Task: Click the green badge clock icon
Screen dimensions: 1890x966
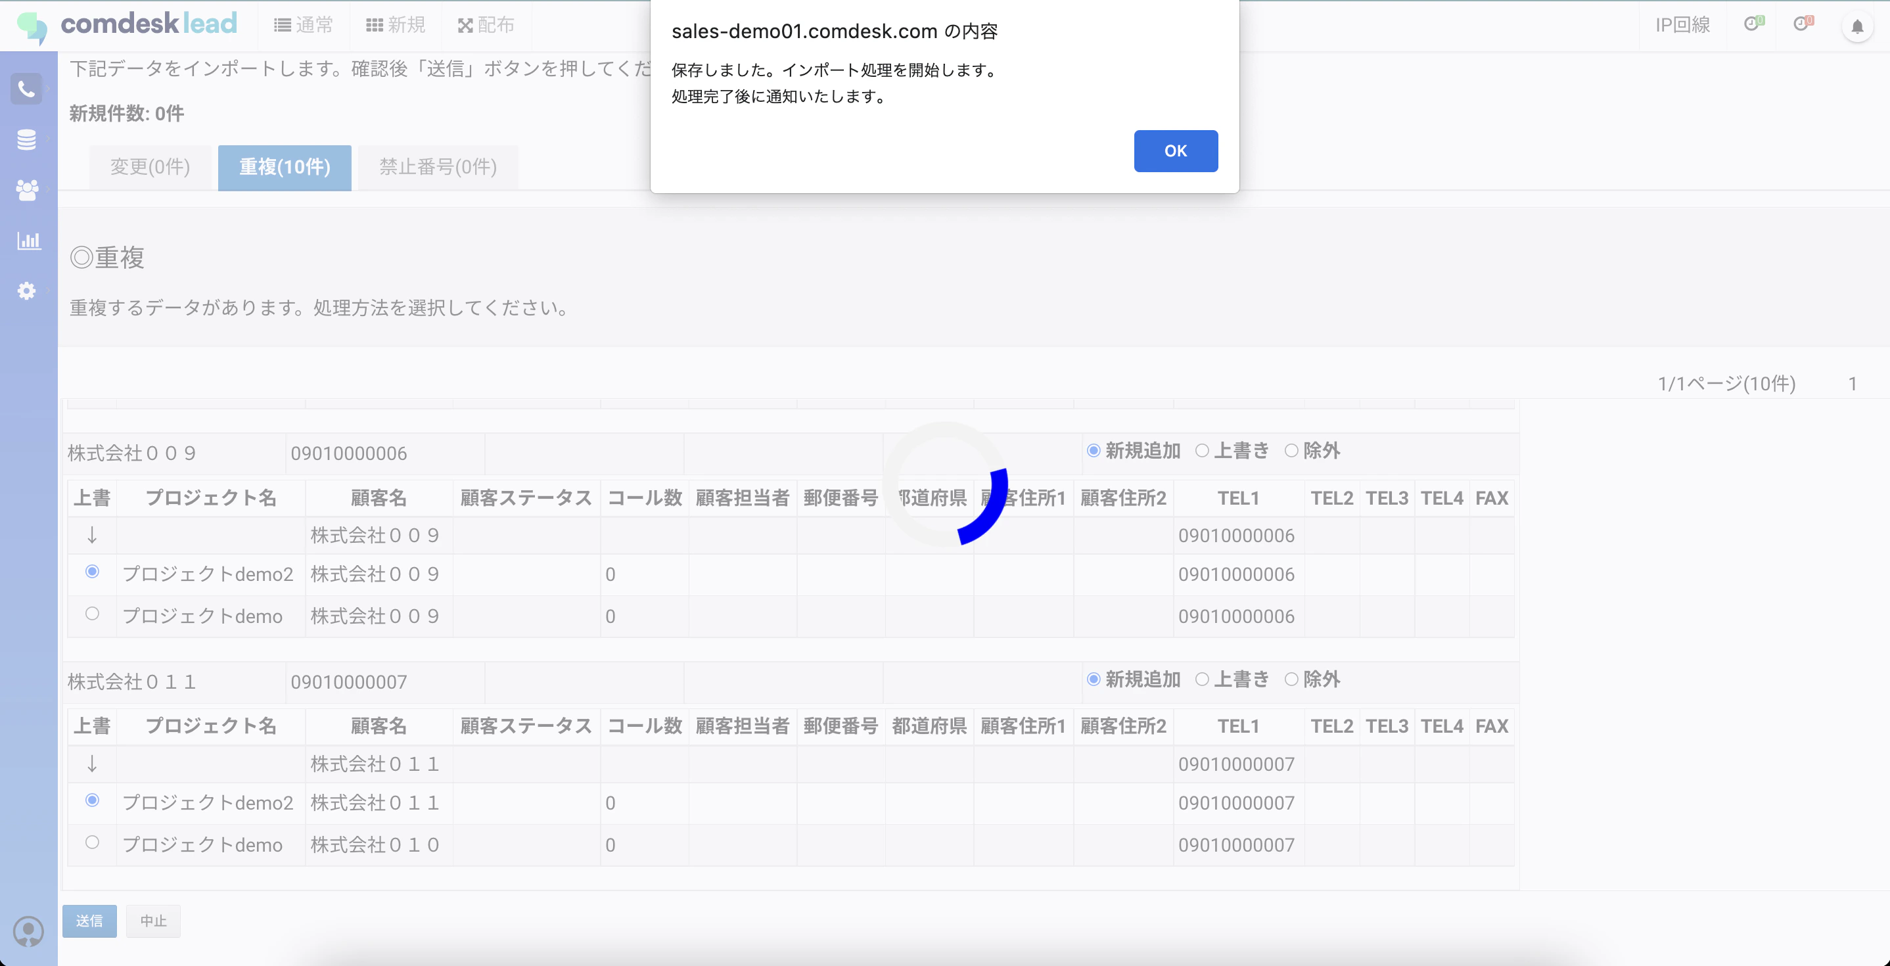Action: [x=1753, y=24]
